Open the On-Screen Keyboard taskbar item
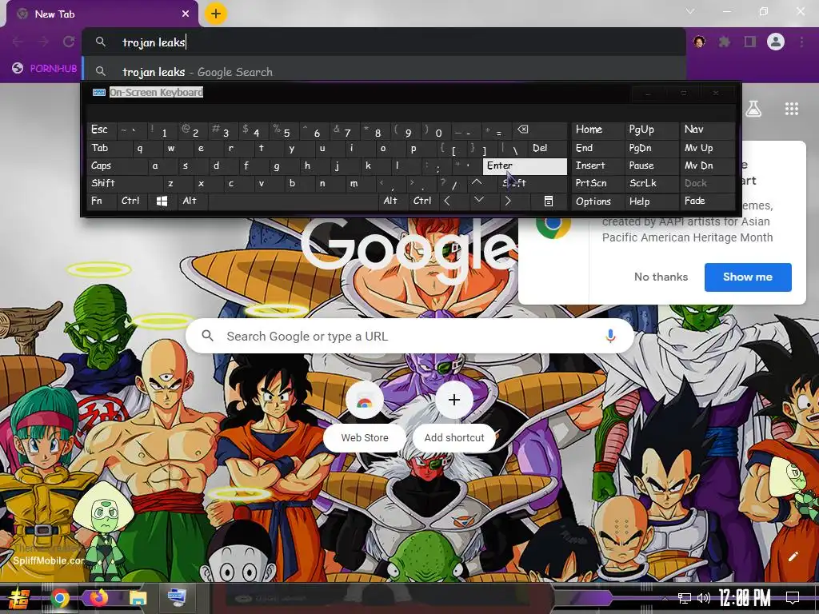The image size is (819, 614). tap(177, 597)
